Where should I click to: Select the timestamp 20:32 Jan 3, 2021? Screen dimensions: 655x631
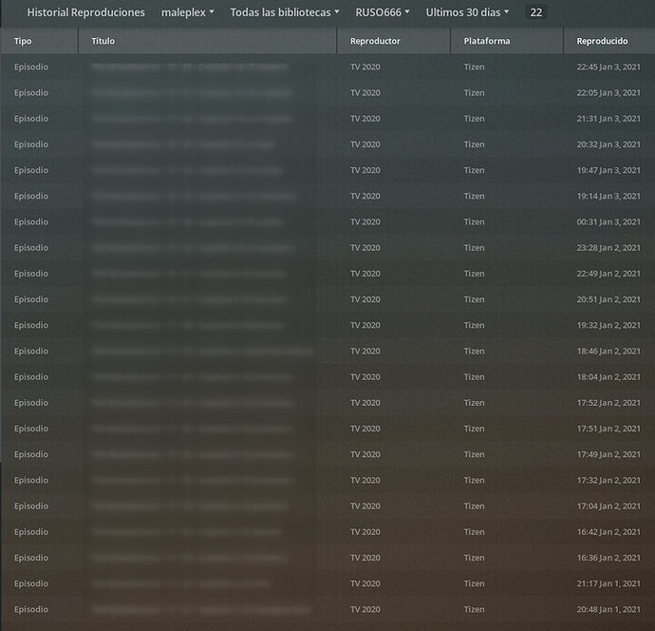click(608, 144)
